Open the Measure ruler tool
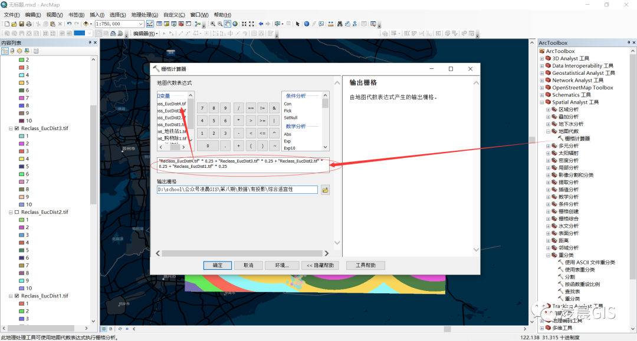This screenshot has height=341, width=637. (331, 24)
